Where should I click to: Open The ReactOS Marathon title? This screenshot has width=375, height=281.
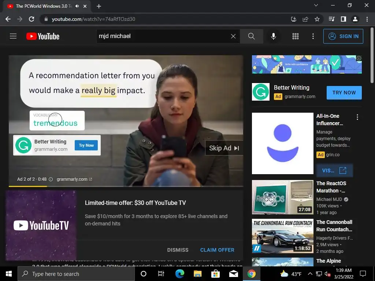point(331,187)
